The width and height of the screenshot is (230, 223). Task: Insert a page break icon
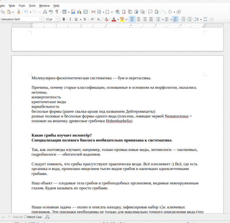click(x=93, y=12)
